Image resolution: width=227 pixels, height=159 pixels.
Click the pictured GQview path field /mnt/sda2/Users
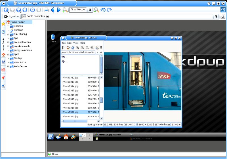coord(78,52)
